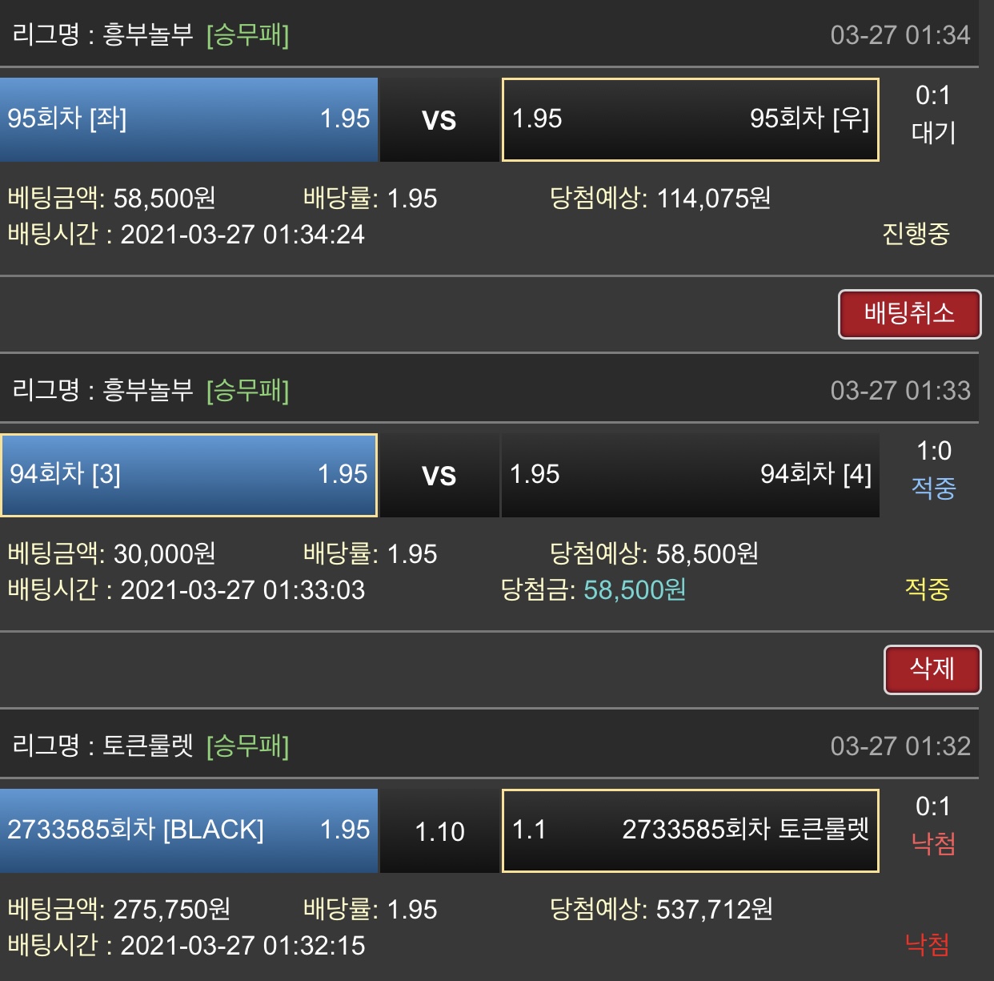Click the red 낙첨 status at bottom
Screen dimensions: 994x981
click(927, 945)
